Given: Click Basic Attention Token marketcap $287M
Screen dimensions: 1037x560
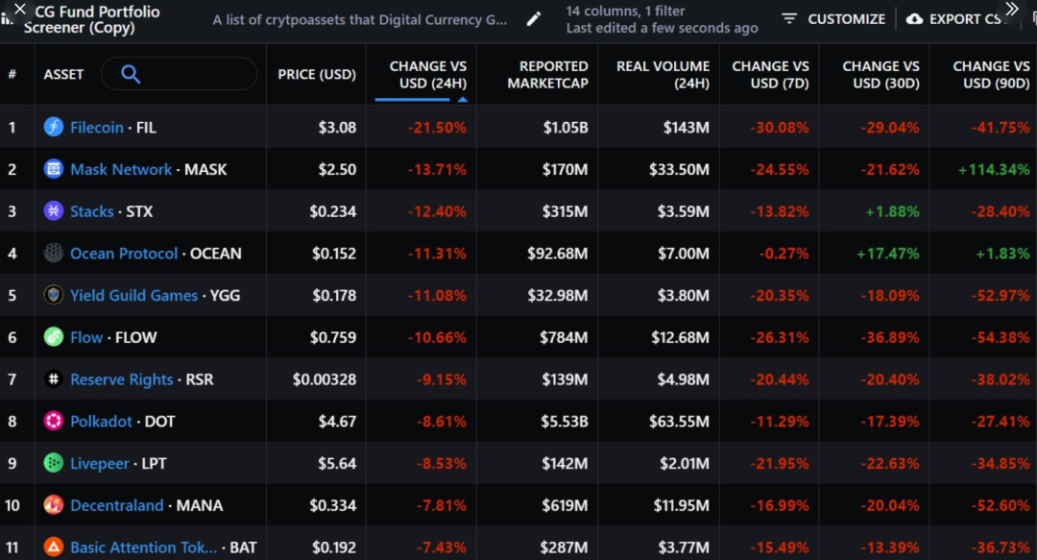Looking at the screenshot, I should click(x=565, y=548).
